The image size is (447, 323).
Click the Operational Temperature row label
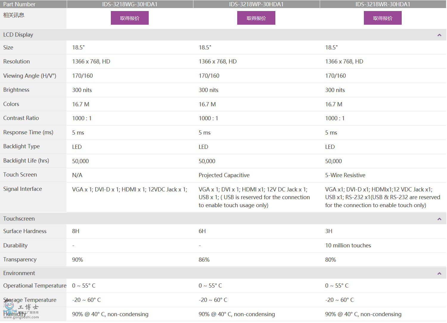(x=35, y=286)
